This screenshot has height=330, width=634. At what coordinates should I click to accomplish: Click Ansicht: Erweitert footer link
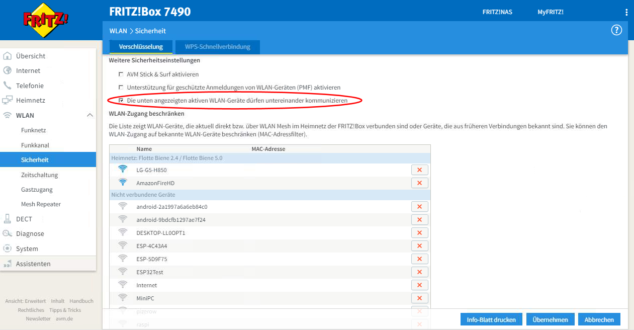click(x=25, y=301)
